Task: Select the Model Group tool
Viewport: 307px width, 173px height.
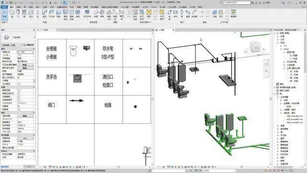Action: 121,14
